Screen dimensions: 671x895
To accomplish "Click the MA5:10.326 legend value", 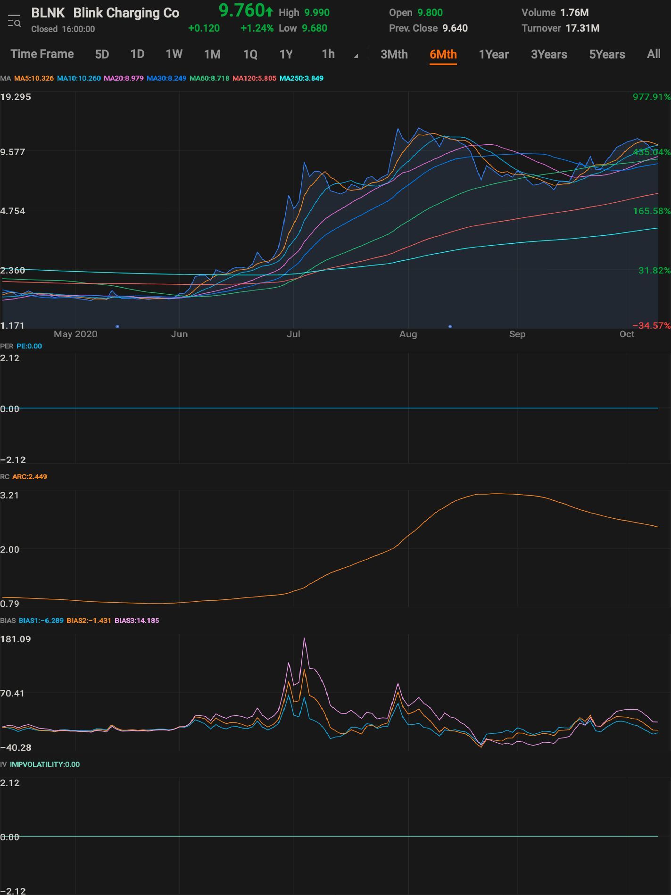I will [34, 78].
